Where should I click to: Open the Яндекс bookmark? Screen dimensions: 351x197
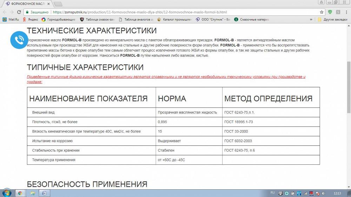31,20
